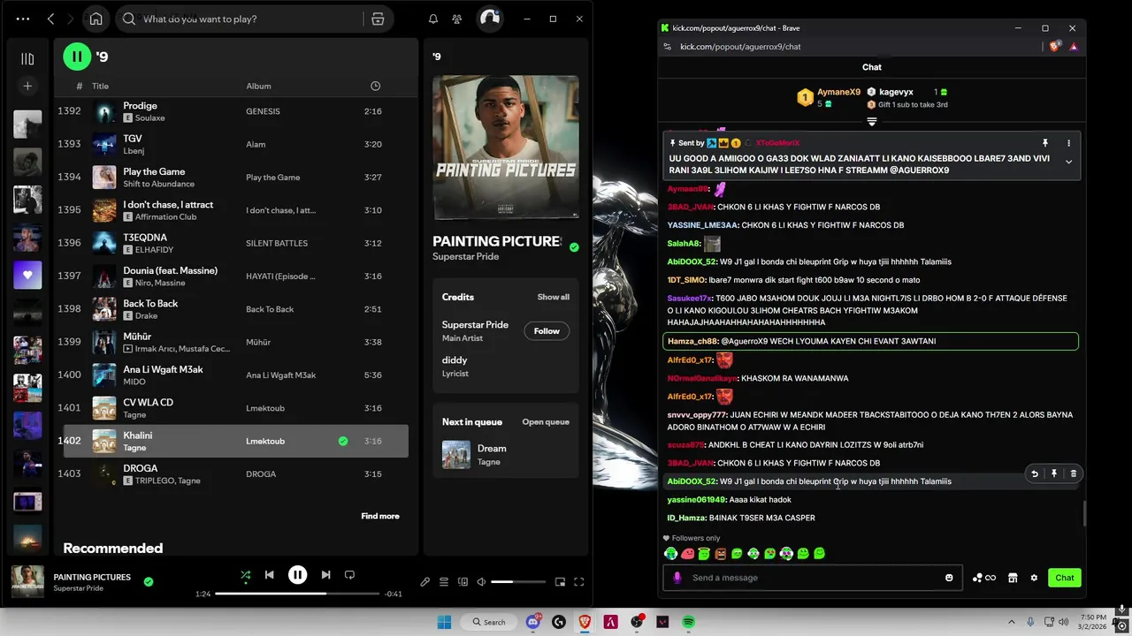Open Spotify icon in Windows taskbar
This screenshot has height=636, width=1132.
688,622
